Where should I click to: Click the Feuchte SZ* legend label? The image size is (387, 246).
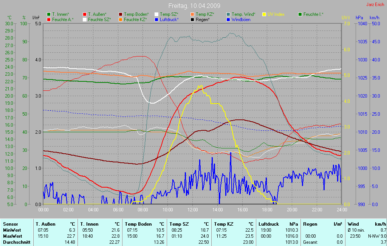point(99,19)
